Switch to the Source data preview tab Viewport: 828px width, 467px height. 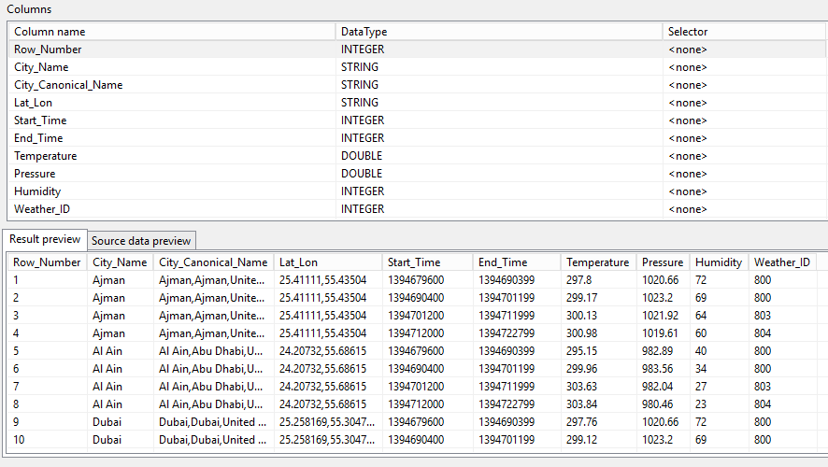tap(141, 240)
